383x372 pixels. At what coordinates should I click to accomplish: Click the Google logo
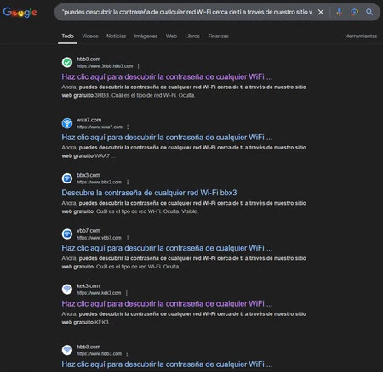pyautogui.click(x=20, y=13)
